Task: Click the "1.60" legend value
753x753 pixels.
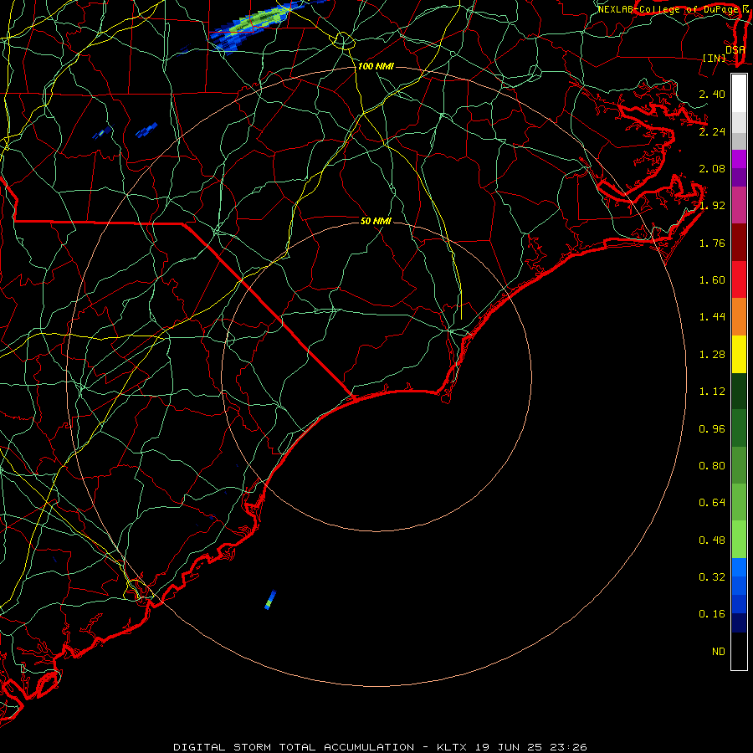Action: 712,280
